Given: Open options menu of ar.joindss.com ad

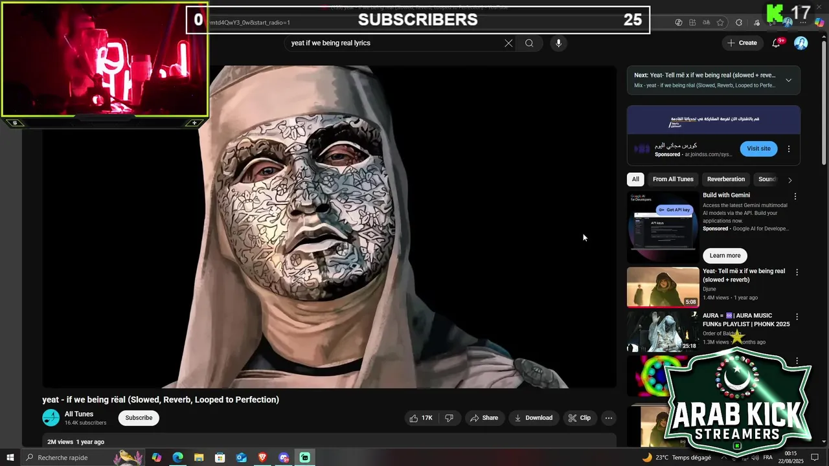Looking at the screenshot, I should pyautogui.click(x=789, y=149).
